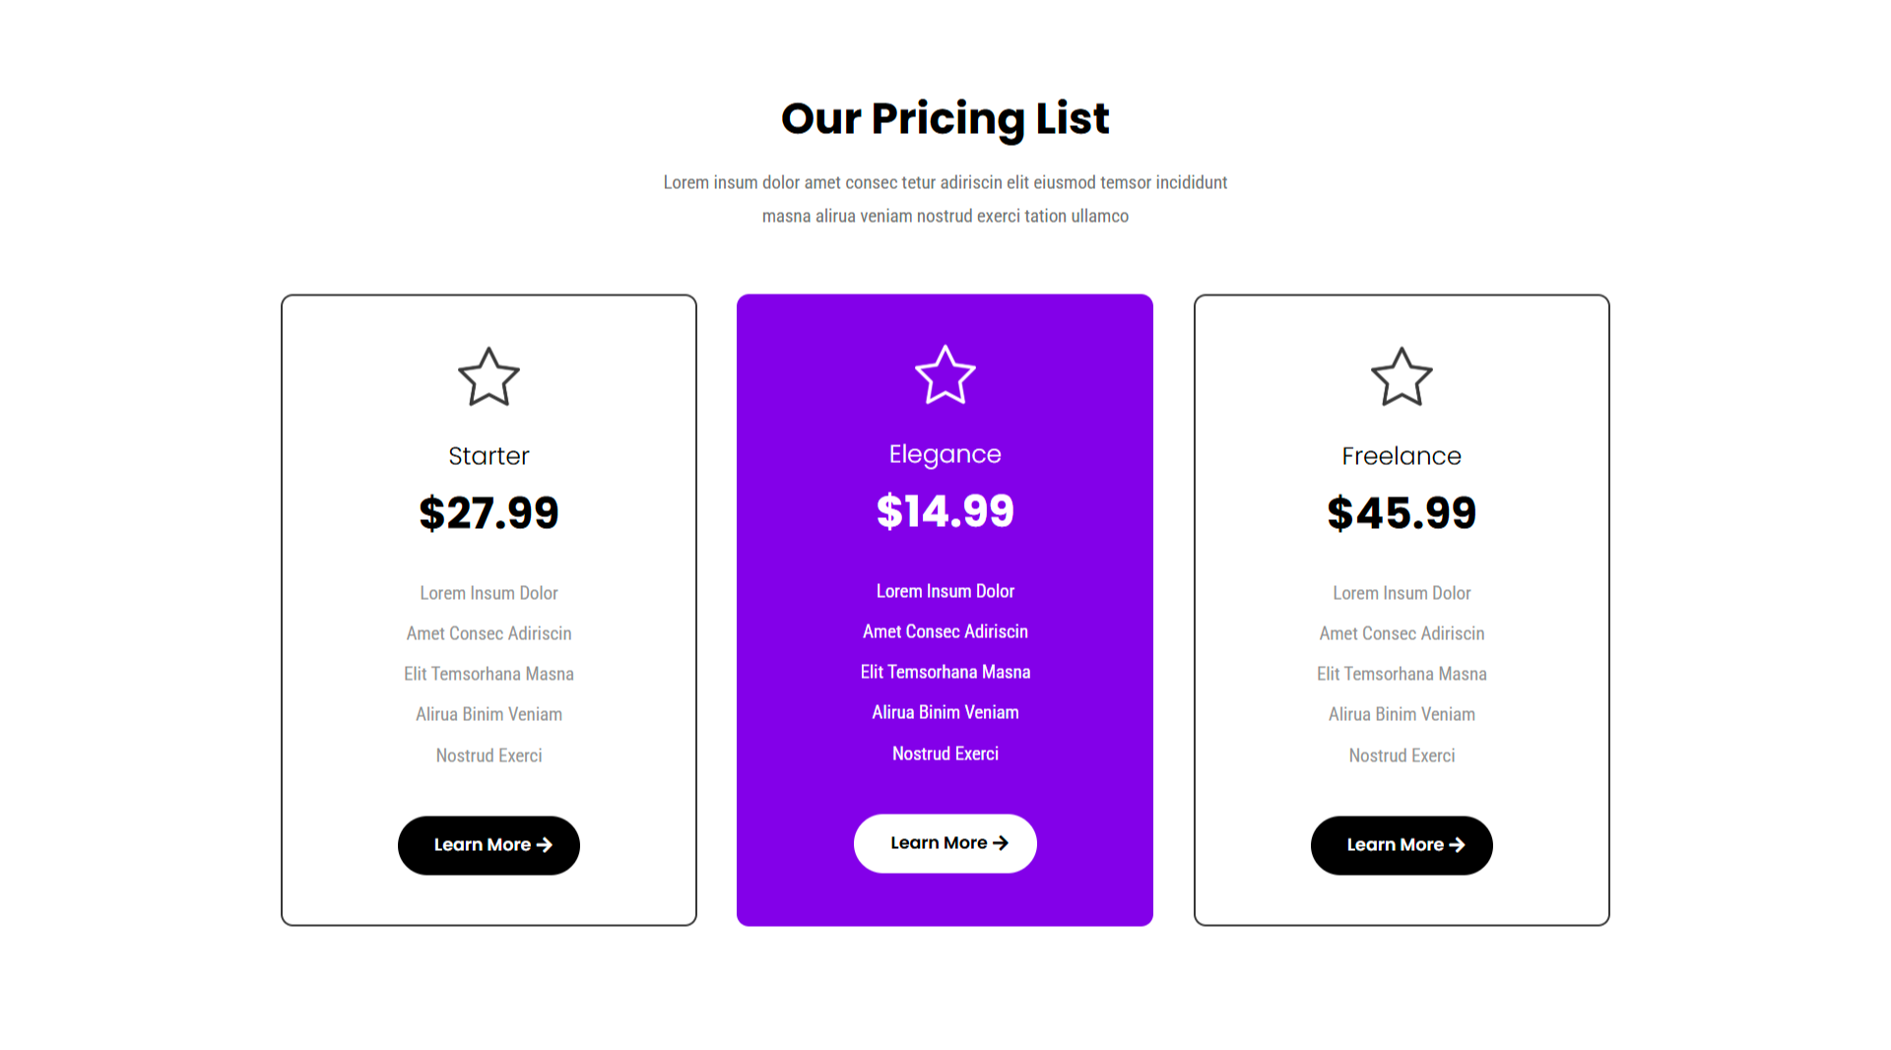Screen dimensions: 1891x1050
Task: Click Nostrud Exerci in Freelance card
Action: coord(1401,755)
